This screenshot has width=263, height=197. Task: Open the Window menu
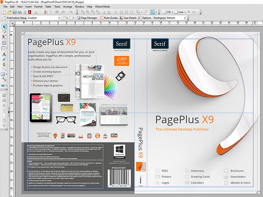(x=79, y=6)
